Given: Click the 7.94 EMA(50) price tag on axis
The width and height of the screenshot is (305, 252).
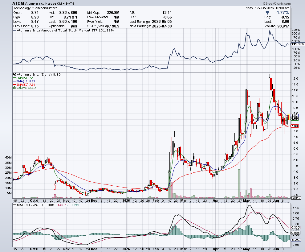Looking at the screenshot, I should 295,126.
